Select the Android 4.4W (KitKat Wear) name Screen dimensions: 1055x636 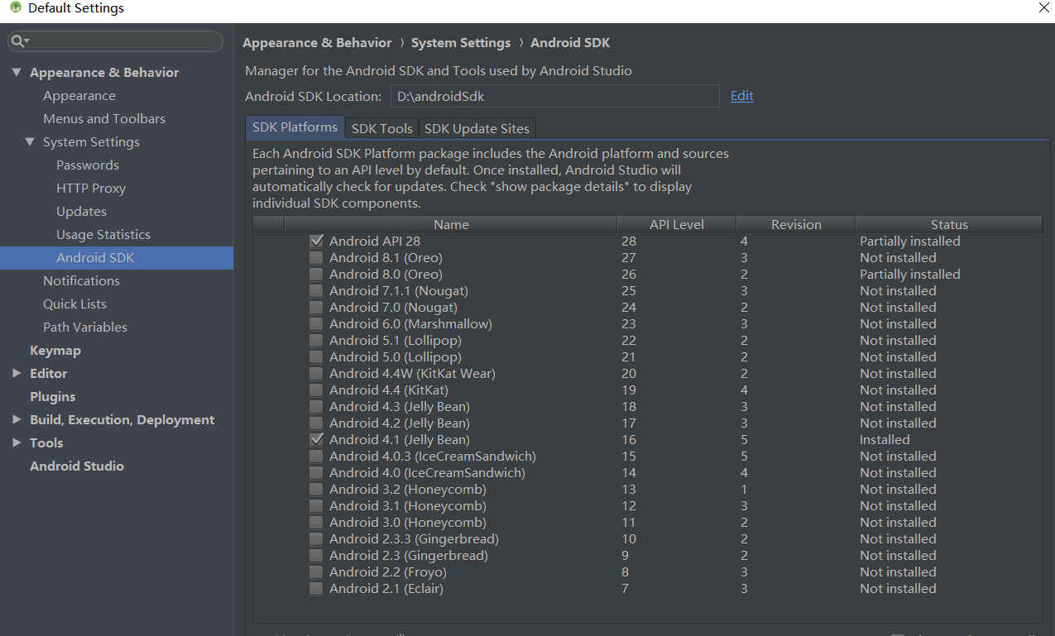412,374
